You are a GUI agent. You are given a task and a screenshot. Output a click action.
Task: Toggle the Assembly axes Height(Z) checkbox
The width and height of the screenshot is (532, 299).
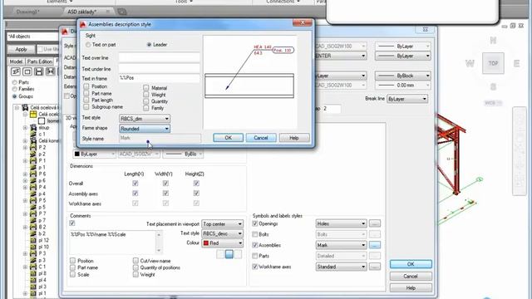[x=196, y=194]
